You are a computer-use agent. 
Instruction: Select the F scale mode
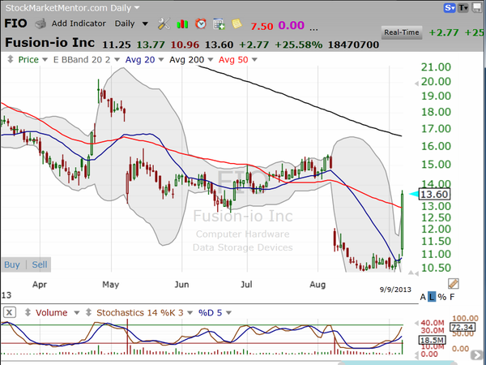tap(452, 297)
